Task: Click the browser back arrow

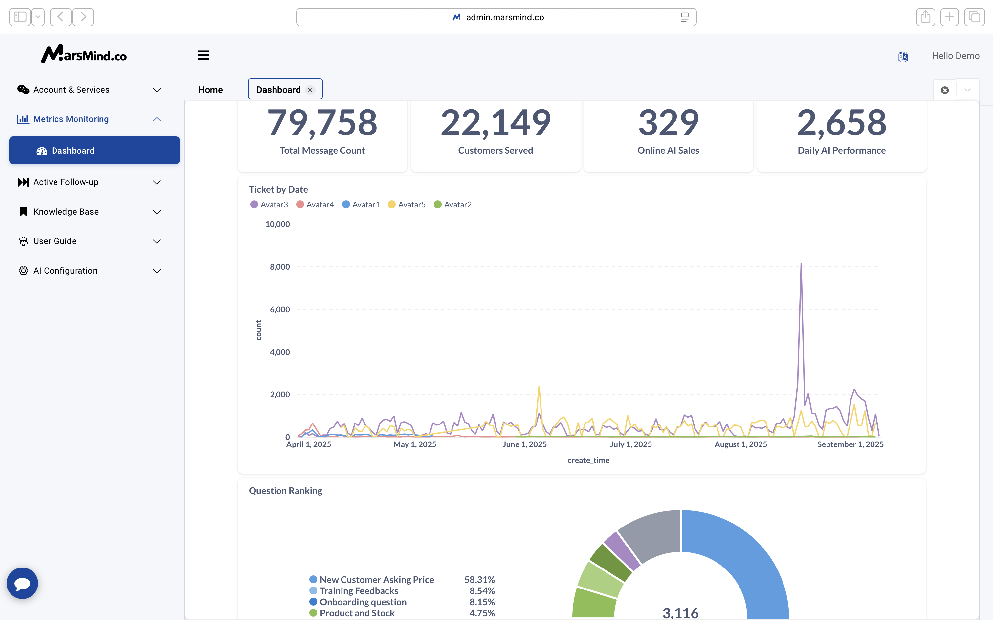Action: tap(61, 17)
